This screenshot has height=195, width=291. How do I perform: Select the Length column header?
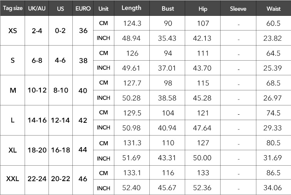[x=131, y=8]
